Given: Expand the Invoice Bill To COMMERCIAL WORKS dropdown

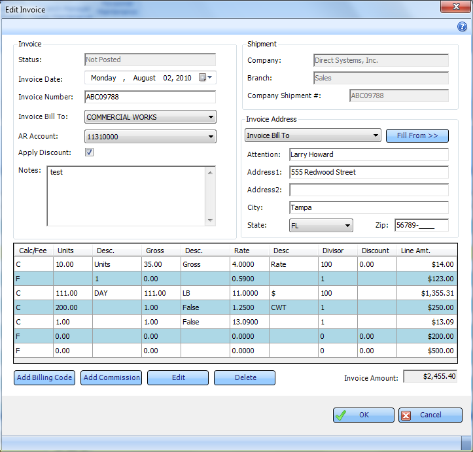Looking at the screenshot, I should (211, 117).
